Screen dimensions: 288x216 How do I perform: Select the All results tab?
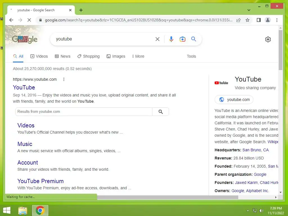coord(18,56)
